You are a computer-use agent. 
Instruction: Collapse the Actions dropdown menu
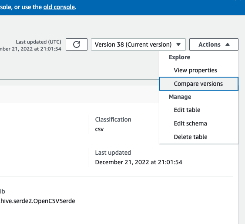pos(214,44)
